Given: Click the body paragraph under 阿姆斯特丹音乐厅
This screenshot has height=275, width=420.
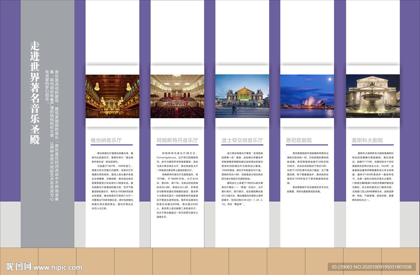Looking at the screenshot, I should click(177, 185).
